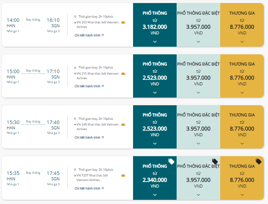Screen dimensions: 268x204
Task: Click the black tag icon on Phổ Thông Đặc Biệt for VN 7207
Action: click(x=215, y=162)
